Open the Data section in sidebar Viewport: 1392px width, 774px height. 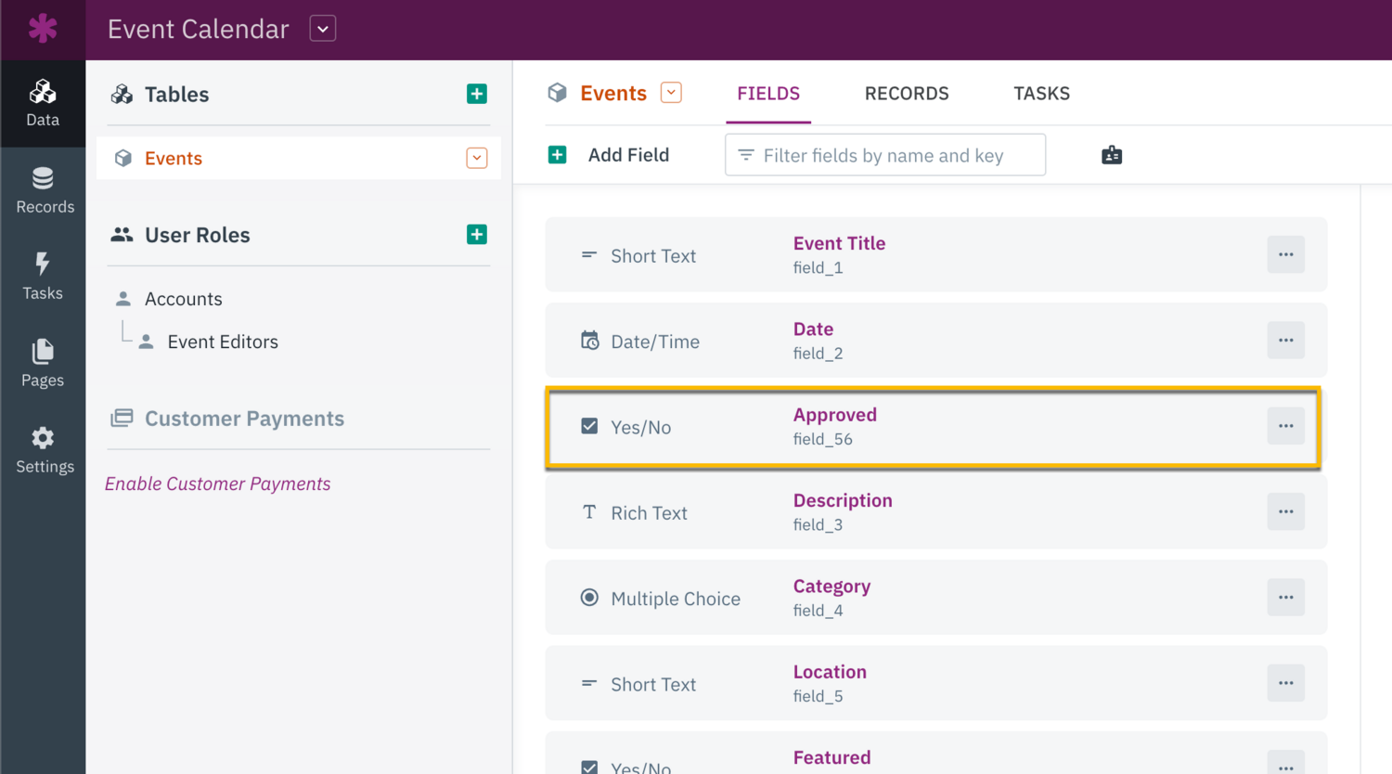click(x=43, y=103)
